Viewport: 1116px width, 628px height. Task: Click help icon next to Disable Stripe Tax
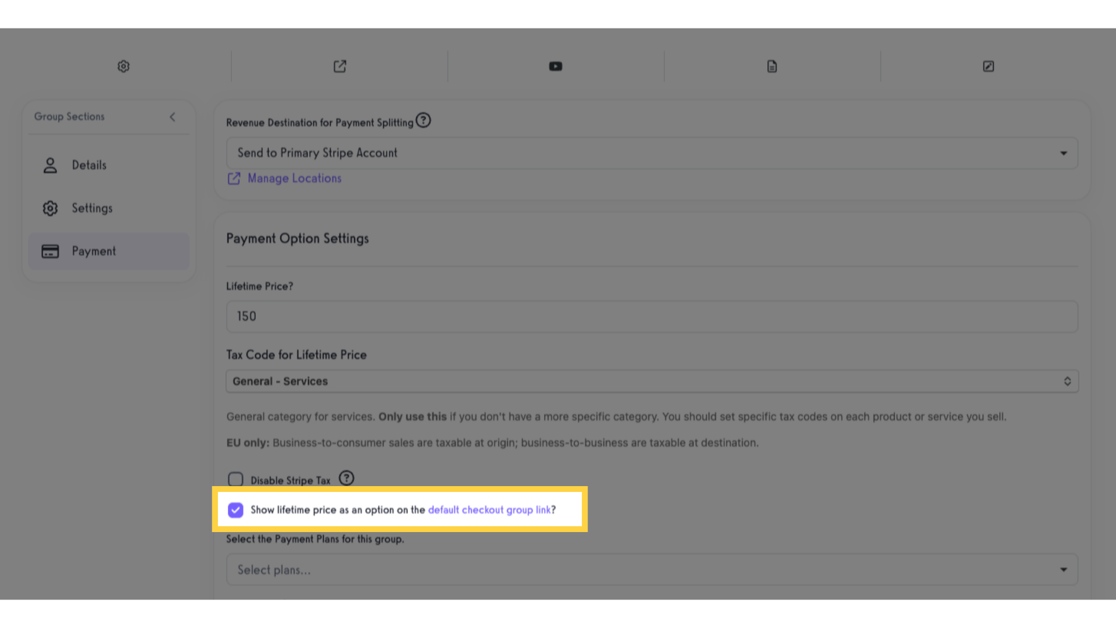pyautogui.click(x=346, y=478)
